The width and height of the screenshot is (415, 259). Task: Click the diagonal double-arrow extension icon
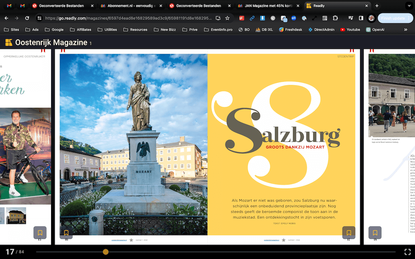tap(314, 18)
